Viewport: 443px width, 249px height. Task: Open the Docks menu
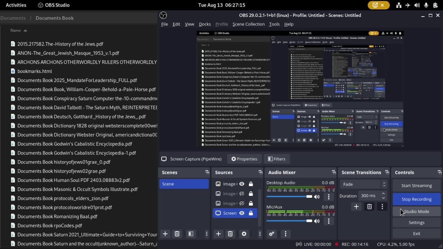pos(205,24)
